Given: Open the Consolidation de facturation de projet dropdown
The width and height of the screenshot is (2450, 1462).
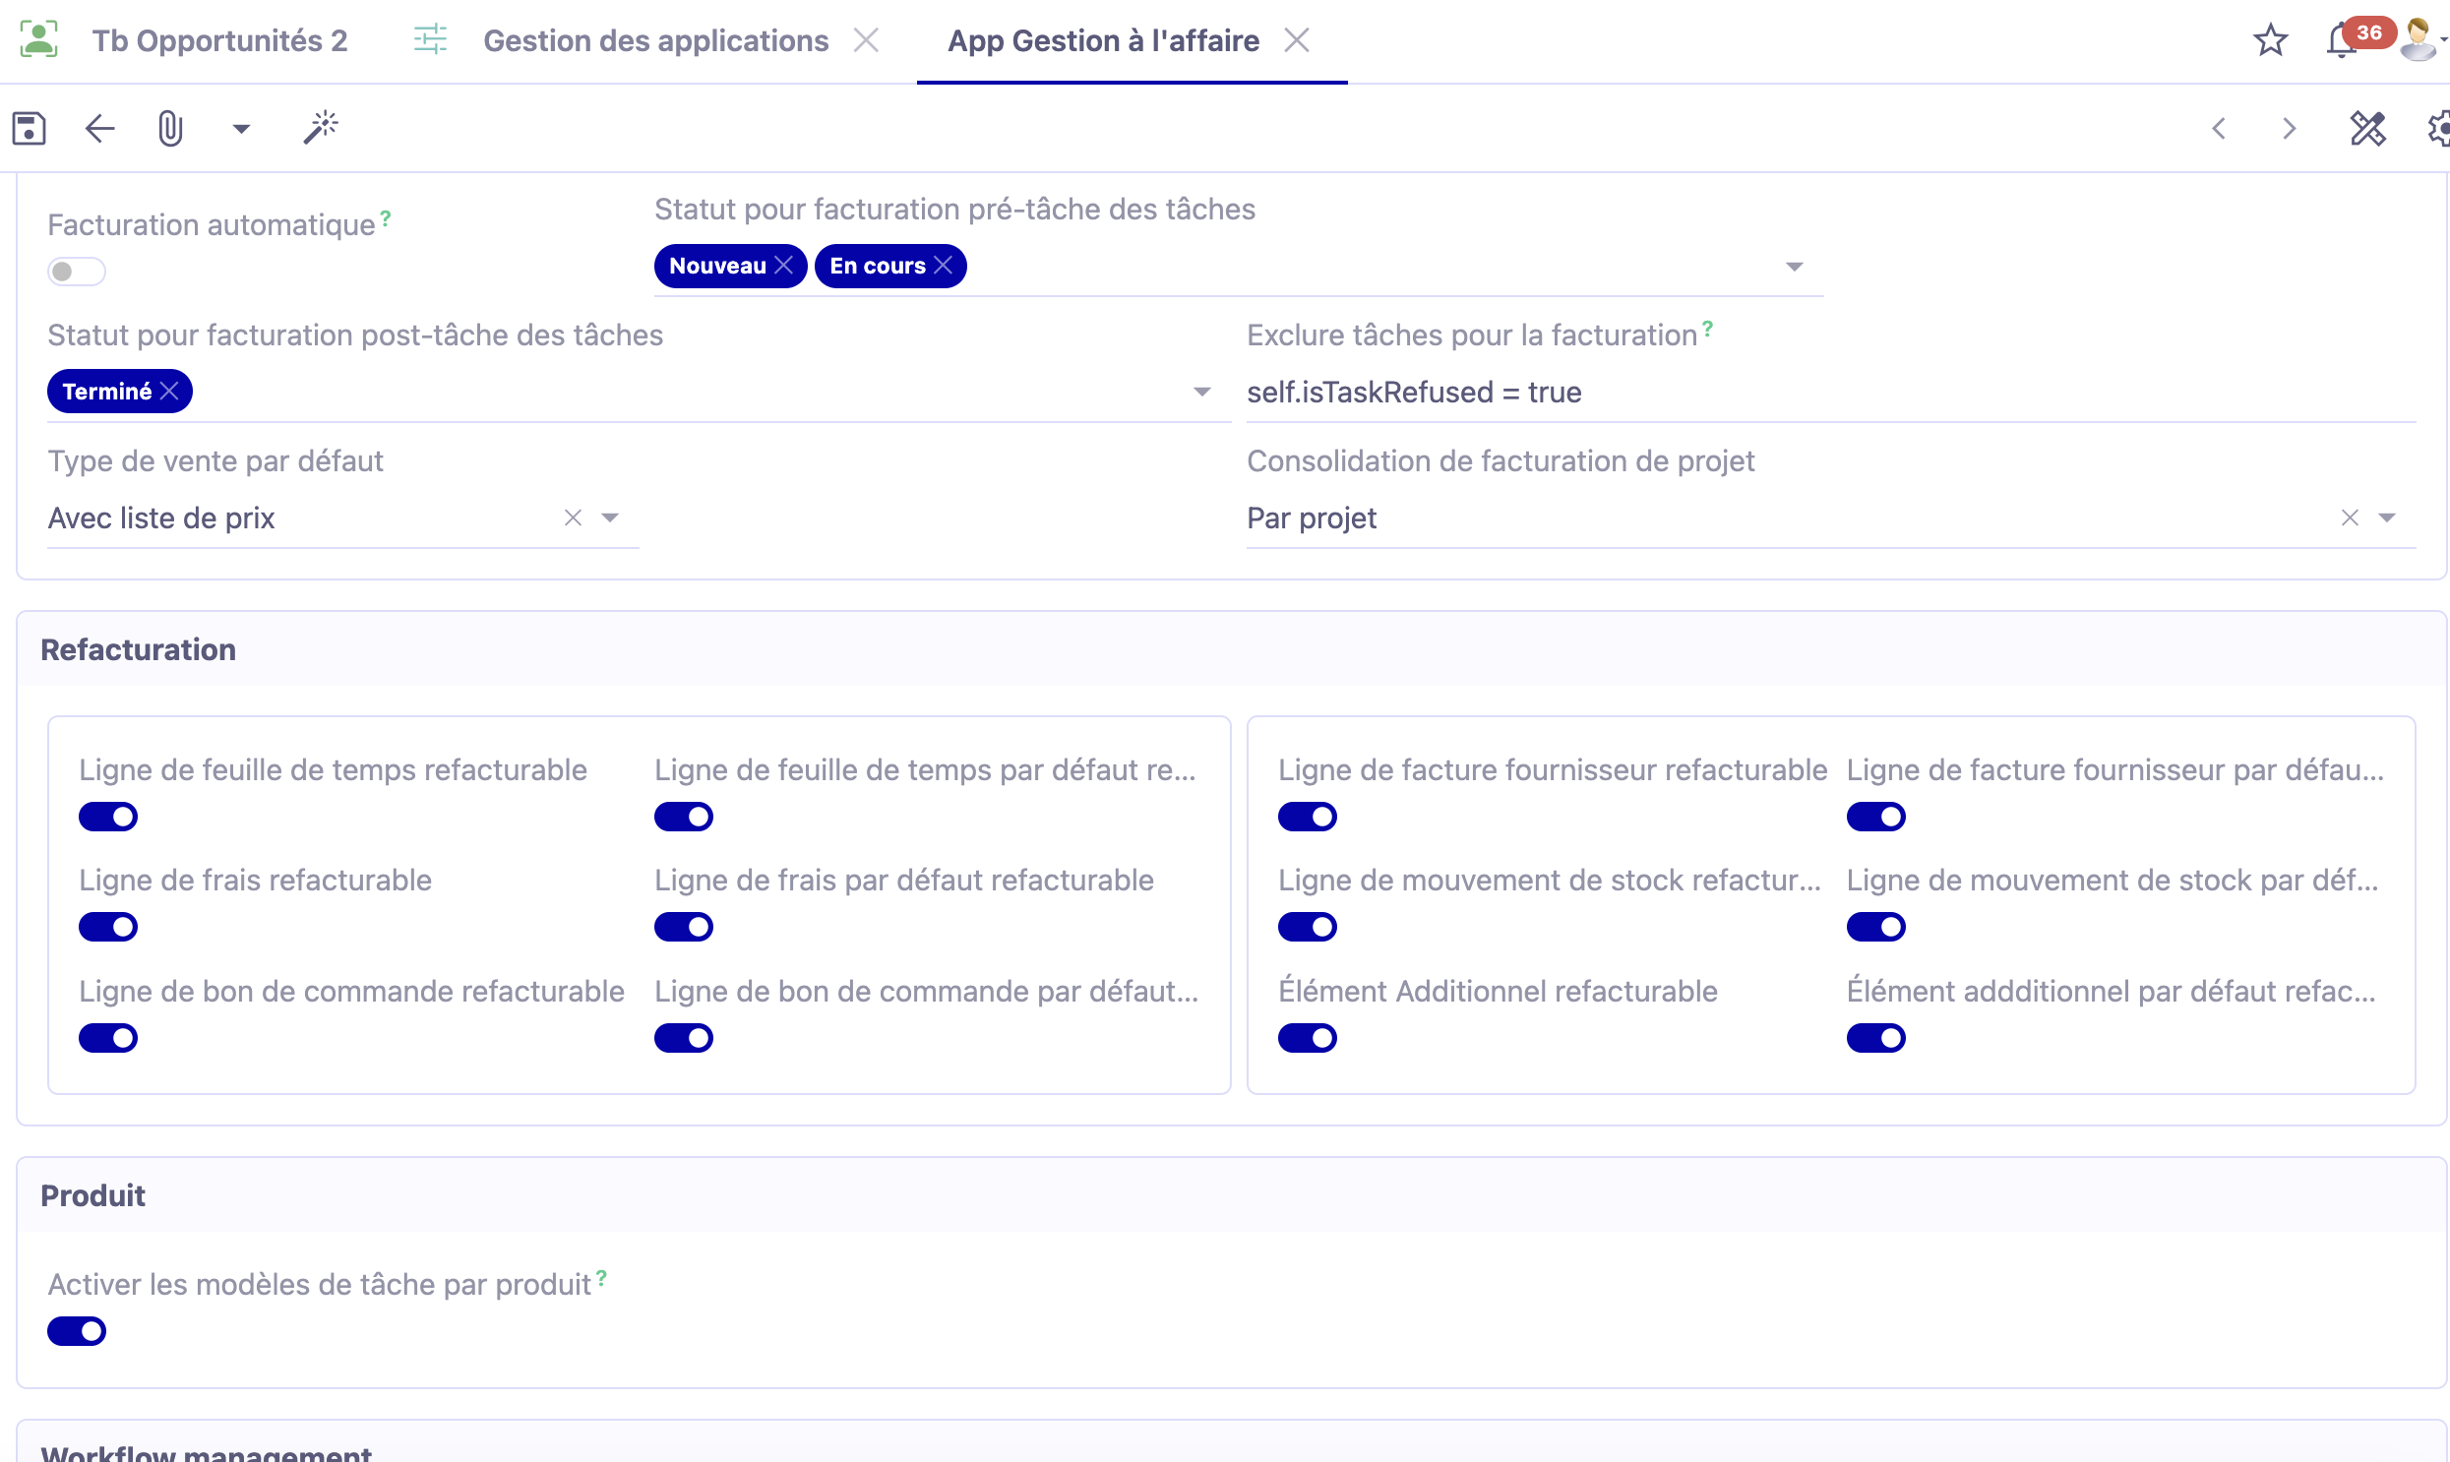Looking at the screenshot, I should 2388,518.
